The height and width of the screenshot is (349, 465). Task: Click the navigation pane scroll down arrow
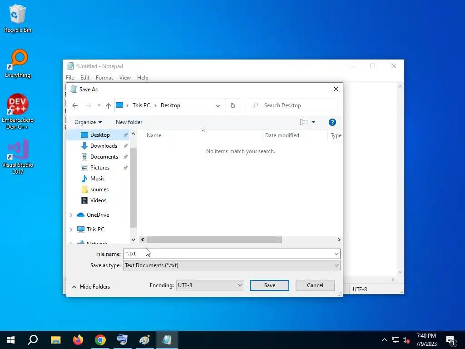click(x=133, y=240)
